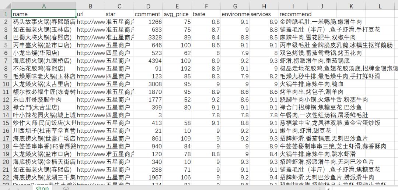
Task: Select column L header
Action: pyautogui.click(x=380, y=6)
